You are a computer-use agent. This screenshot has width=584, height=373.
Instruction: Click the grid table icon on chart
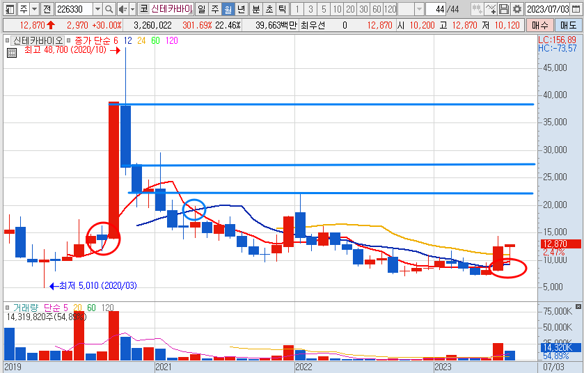pos(12,53)
